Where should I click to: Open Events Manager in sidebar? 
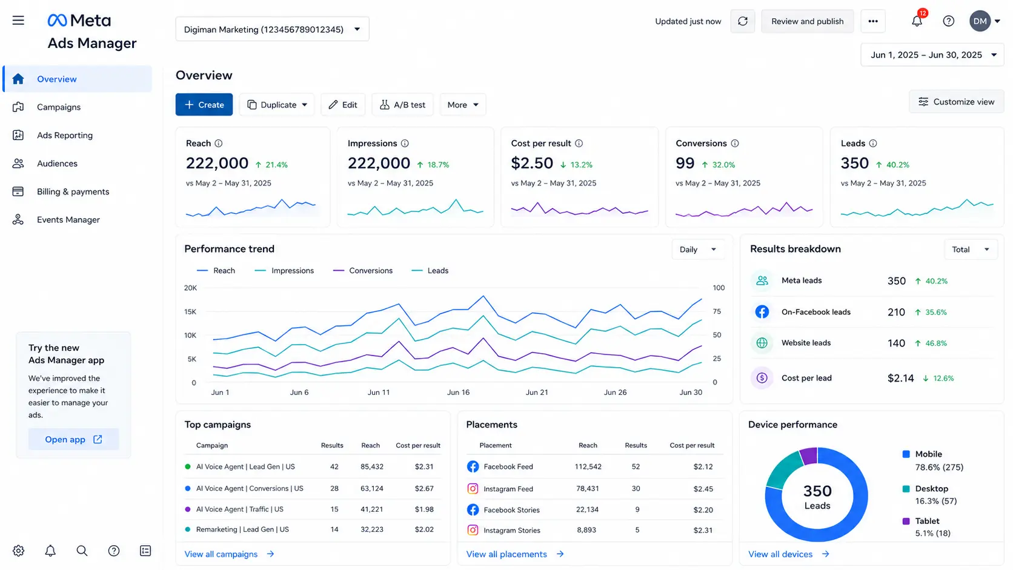click(x=78, y=220)
